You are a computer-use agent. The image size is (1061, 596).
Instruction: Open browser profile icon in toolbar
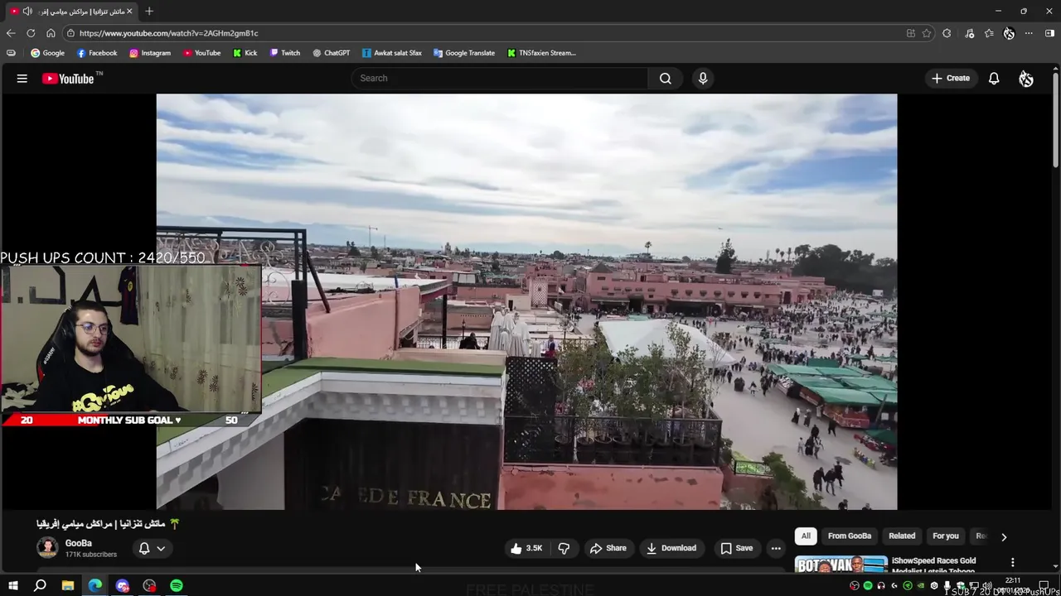1009,33
